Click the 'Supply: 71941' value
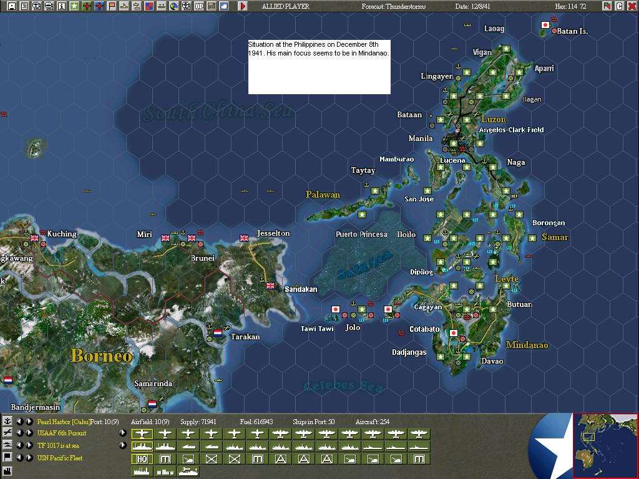 198,422
